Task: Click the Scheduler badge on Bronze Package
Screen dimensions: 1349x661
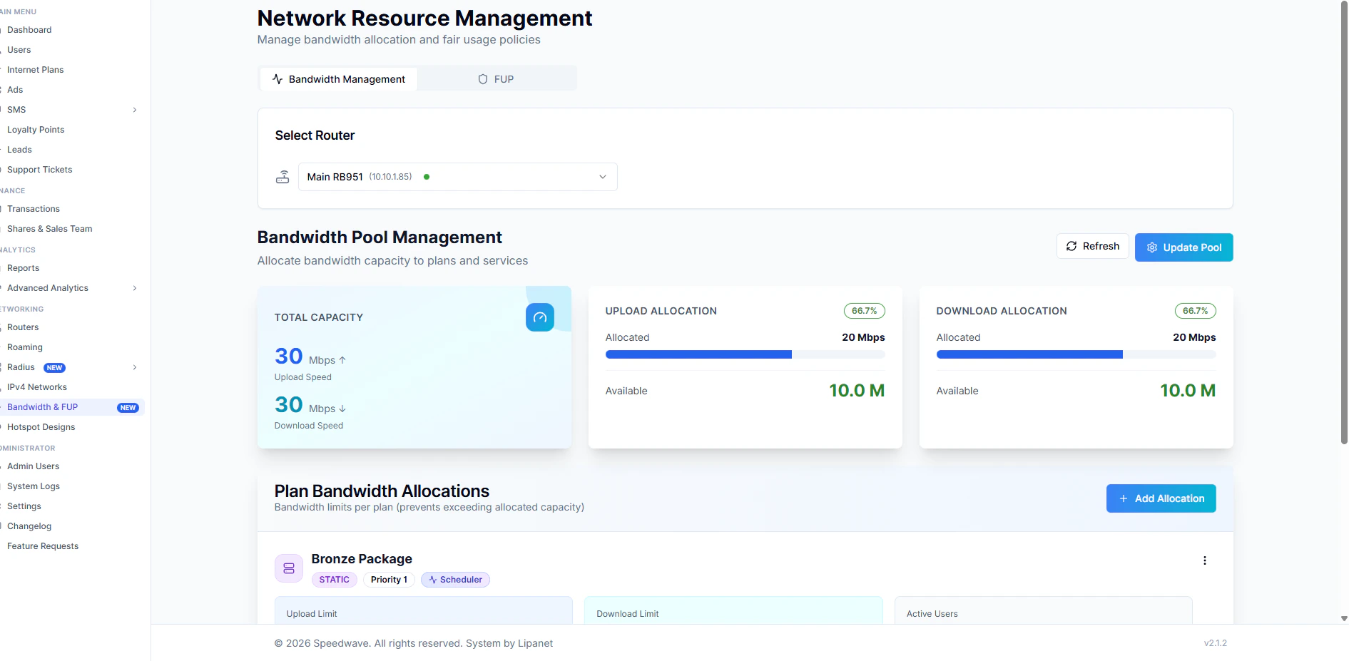Action: [455, 580]
